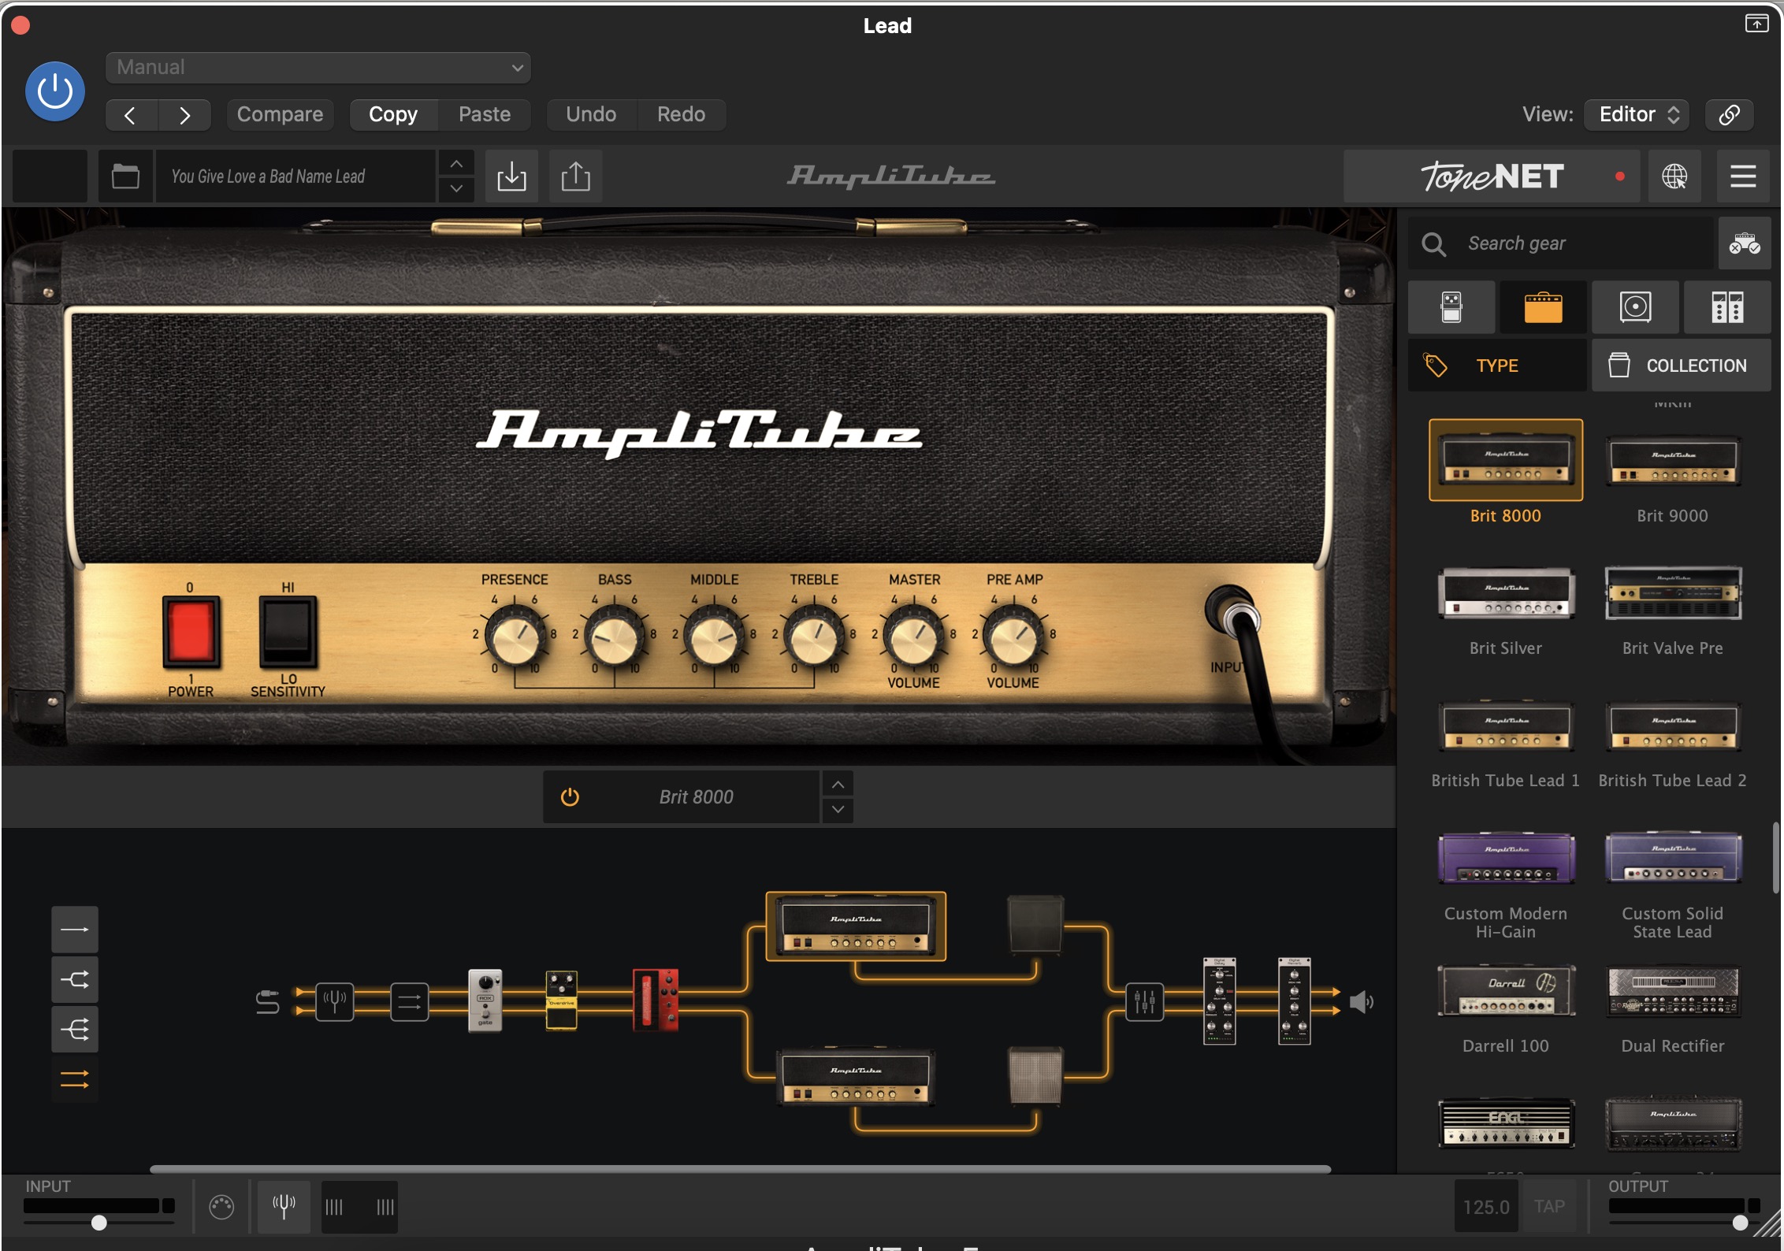Click the tuner block in signal chain
This screenshot has height=1251, width=1784.
click(335, 1002)
